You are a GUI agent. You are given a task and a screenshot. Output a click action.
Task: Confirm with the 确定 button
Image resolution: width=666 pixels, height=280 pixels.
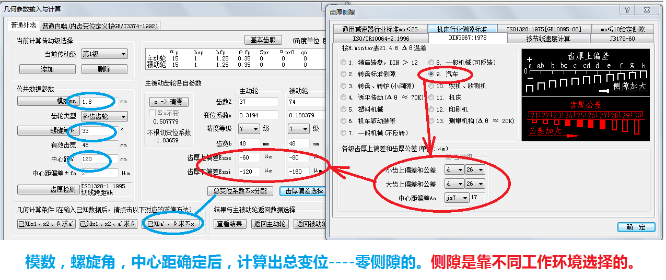(x=636, y=227)
